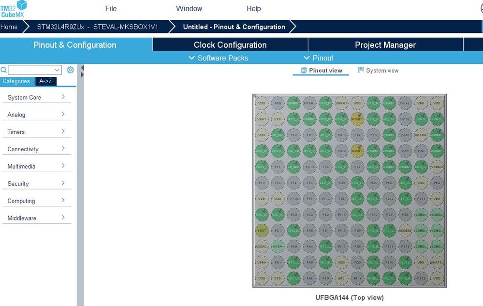483x306 pixels.
Task: Select the VREF+ pin
Action: pos(278,247)
